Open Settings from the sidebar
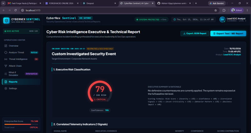This screenshot has height=133, width=251. tap(21, 89)
